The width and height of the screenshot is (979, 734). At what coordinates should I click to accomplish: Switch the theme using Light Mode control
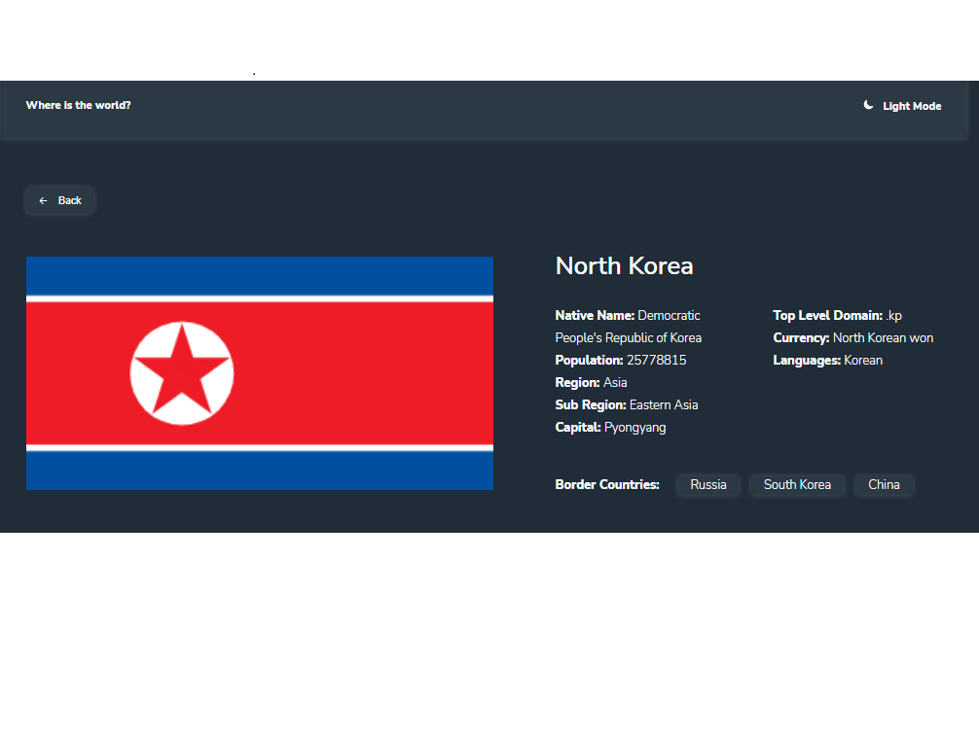901,105
